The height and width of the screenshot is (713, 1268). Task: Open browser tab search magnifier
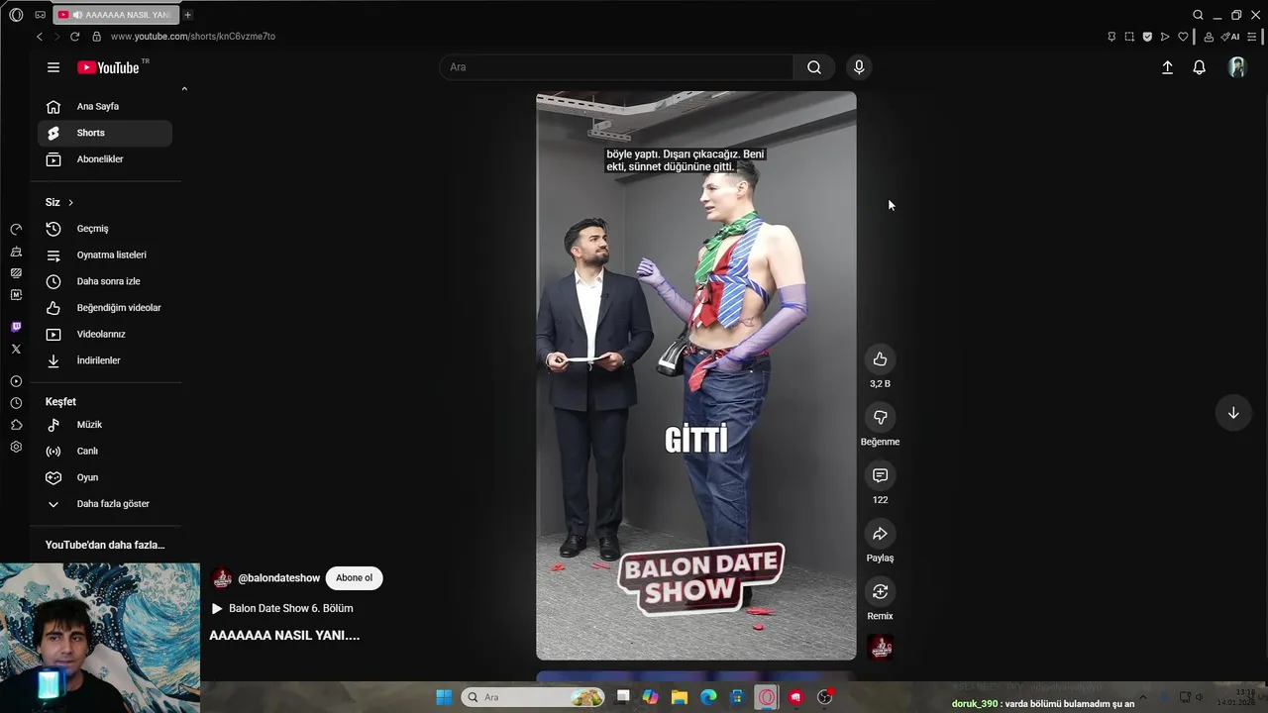(1198, 15)
